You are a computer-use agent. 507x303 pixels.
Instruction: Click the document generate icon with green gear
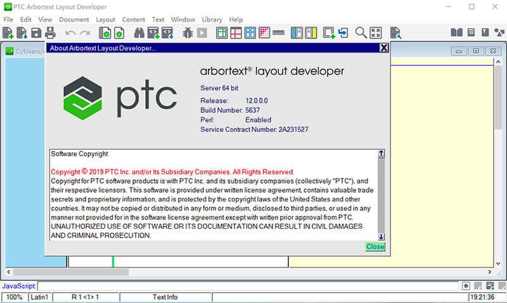tap(105, 33)
